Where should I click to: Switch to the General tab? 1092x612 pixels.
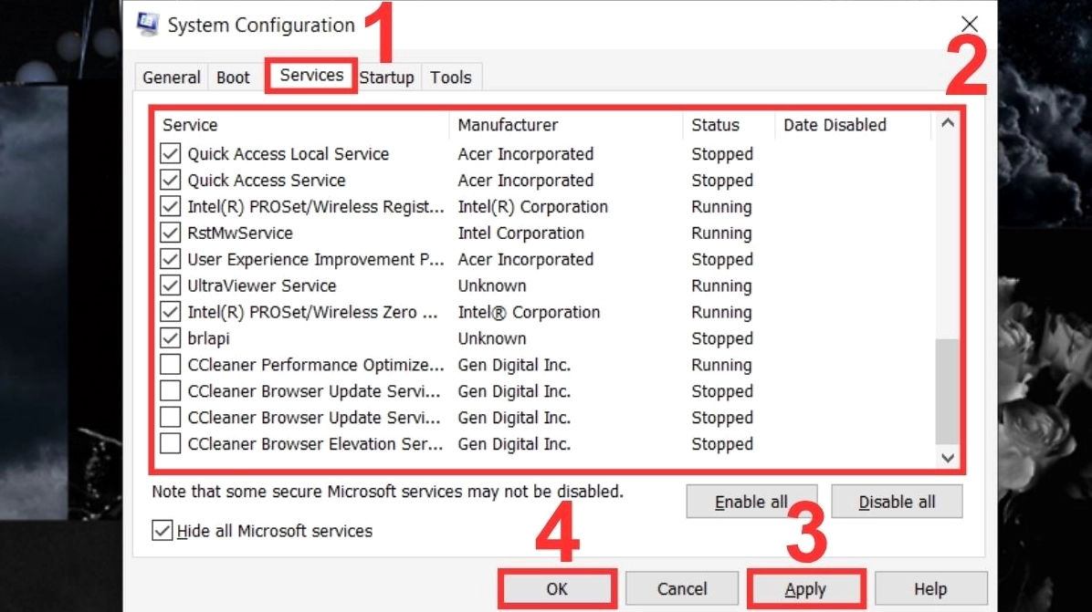pos(171,78)
